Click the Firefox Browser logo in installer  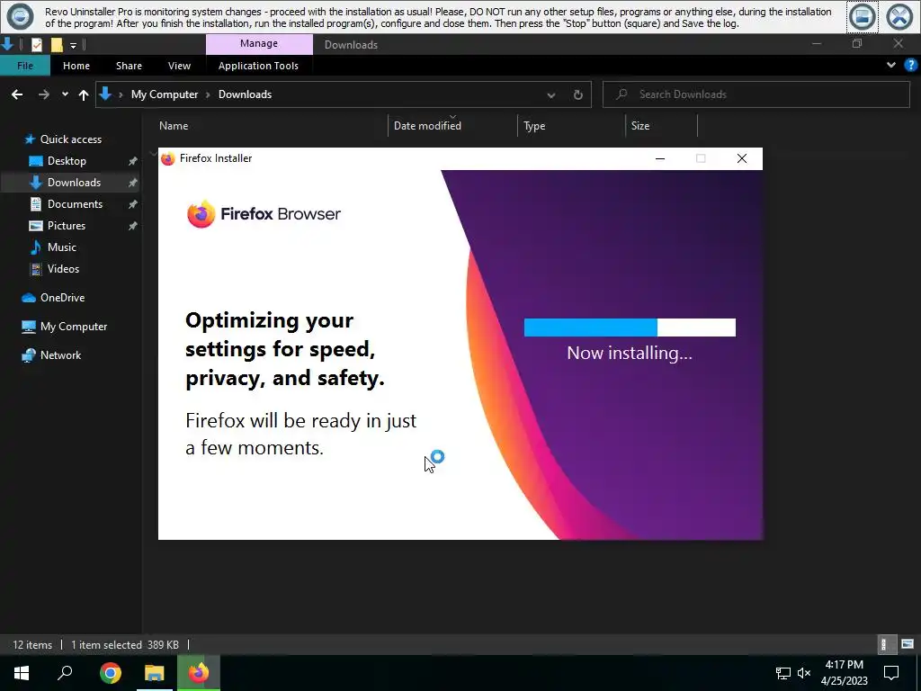264,214
